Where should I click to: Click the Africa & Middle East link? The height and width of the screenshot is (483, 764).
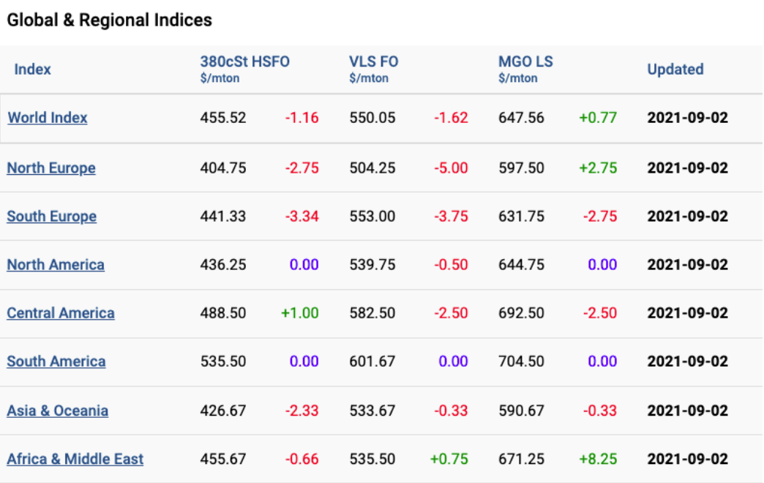point(75,460)
